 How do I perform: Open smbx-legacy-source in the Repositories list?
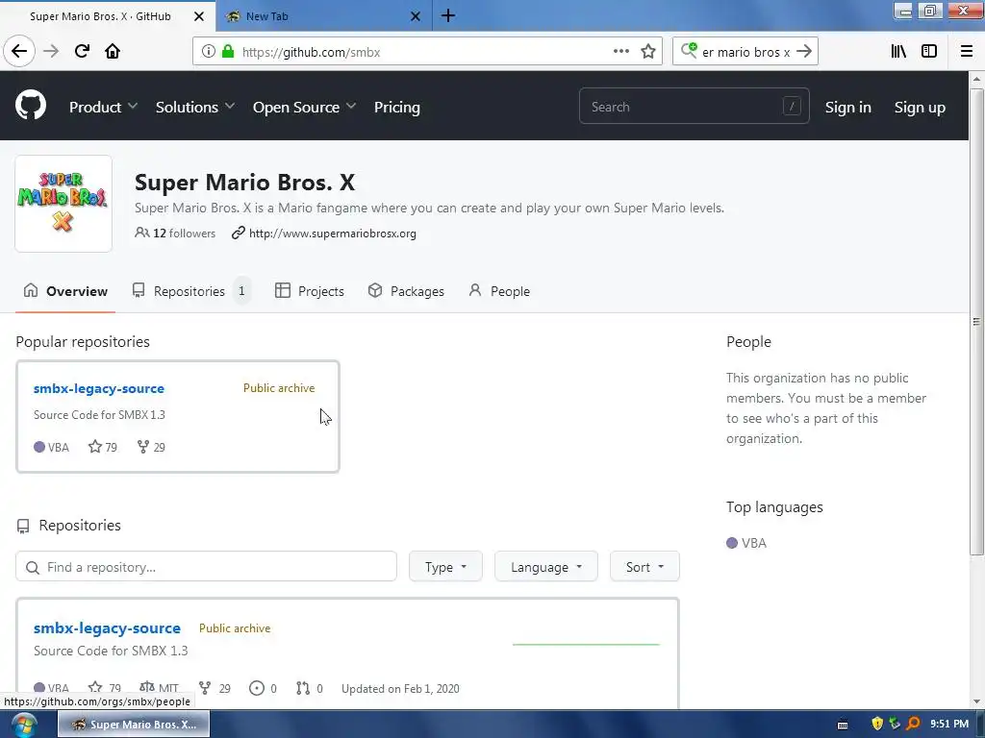pos(107,628)
